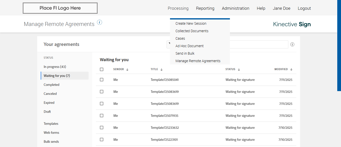Screen dimensions: 341x147
Task: Click the Place FI Logo Here box
Action: 60,8
